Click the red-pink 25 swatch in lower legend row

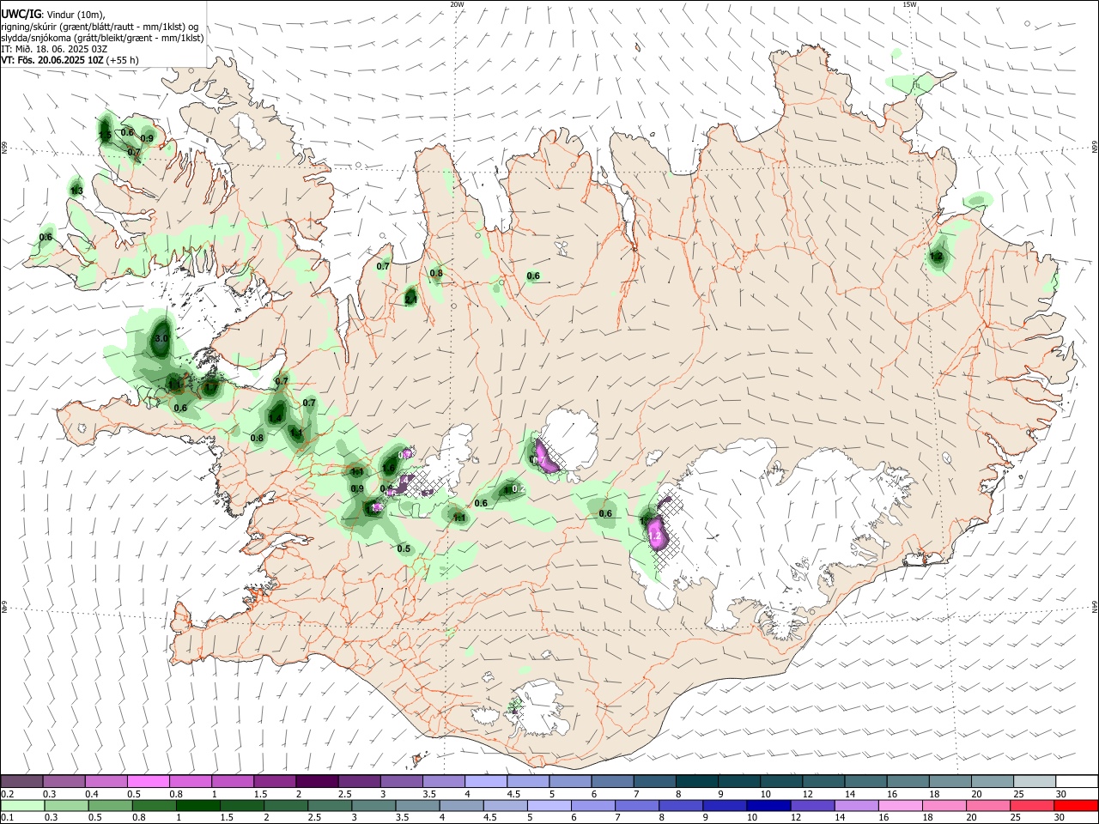click(x=1033, y=805)
